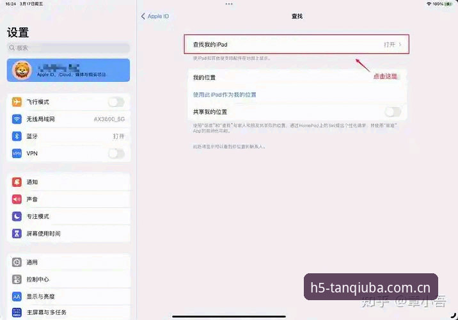Viewport: 458px width, 320px height.
Task: Open 通知 settings
Action: click(x=68, y=182)
